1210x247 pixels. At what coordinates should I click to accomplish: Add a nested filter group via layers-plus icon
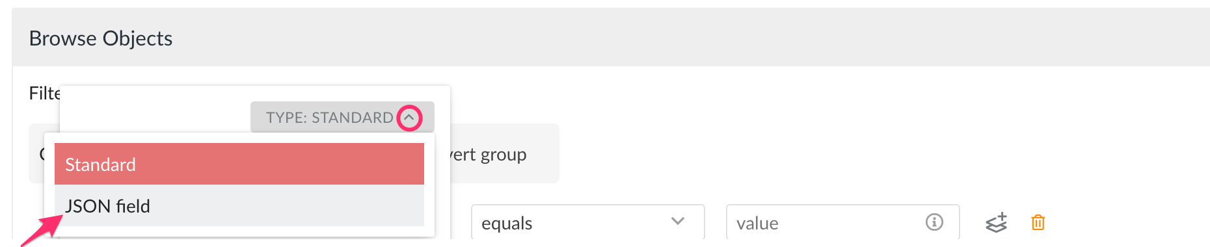point(996,222)
